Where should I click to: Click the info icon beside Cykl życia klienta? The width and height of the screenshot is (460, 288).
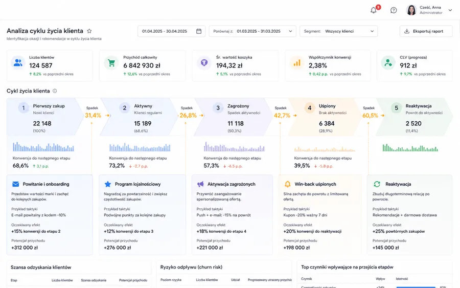pos(55,91)
